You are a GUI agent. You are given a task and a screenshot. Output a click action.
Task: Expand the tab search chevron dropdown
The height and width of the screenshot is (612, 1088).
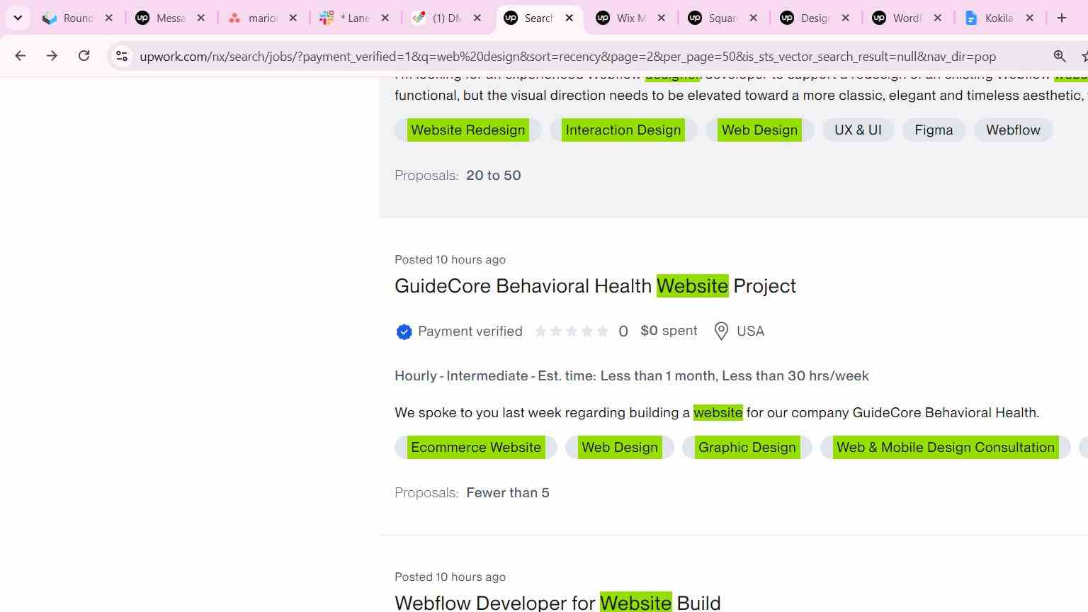click(18, 18)
